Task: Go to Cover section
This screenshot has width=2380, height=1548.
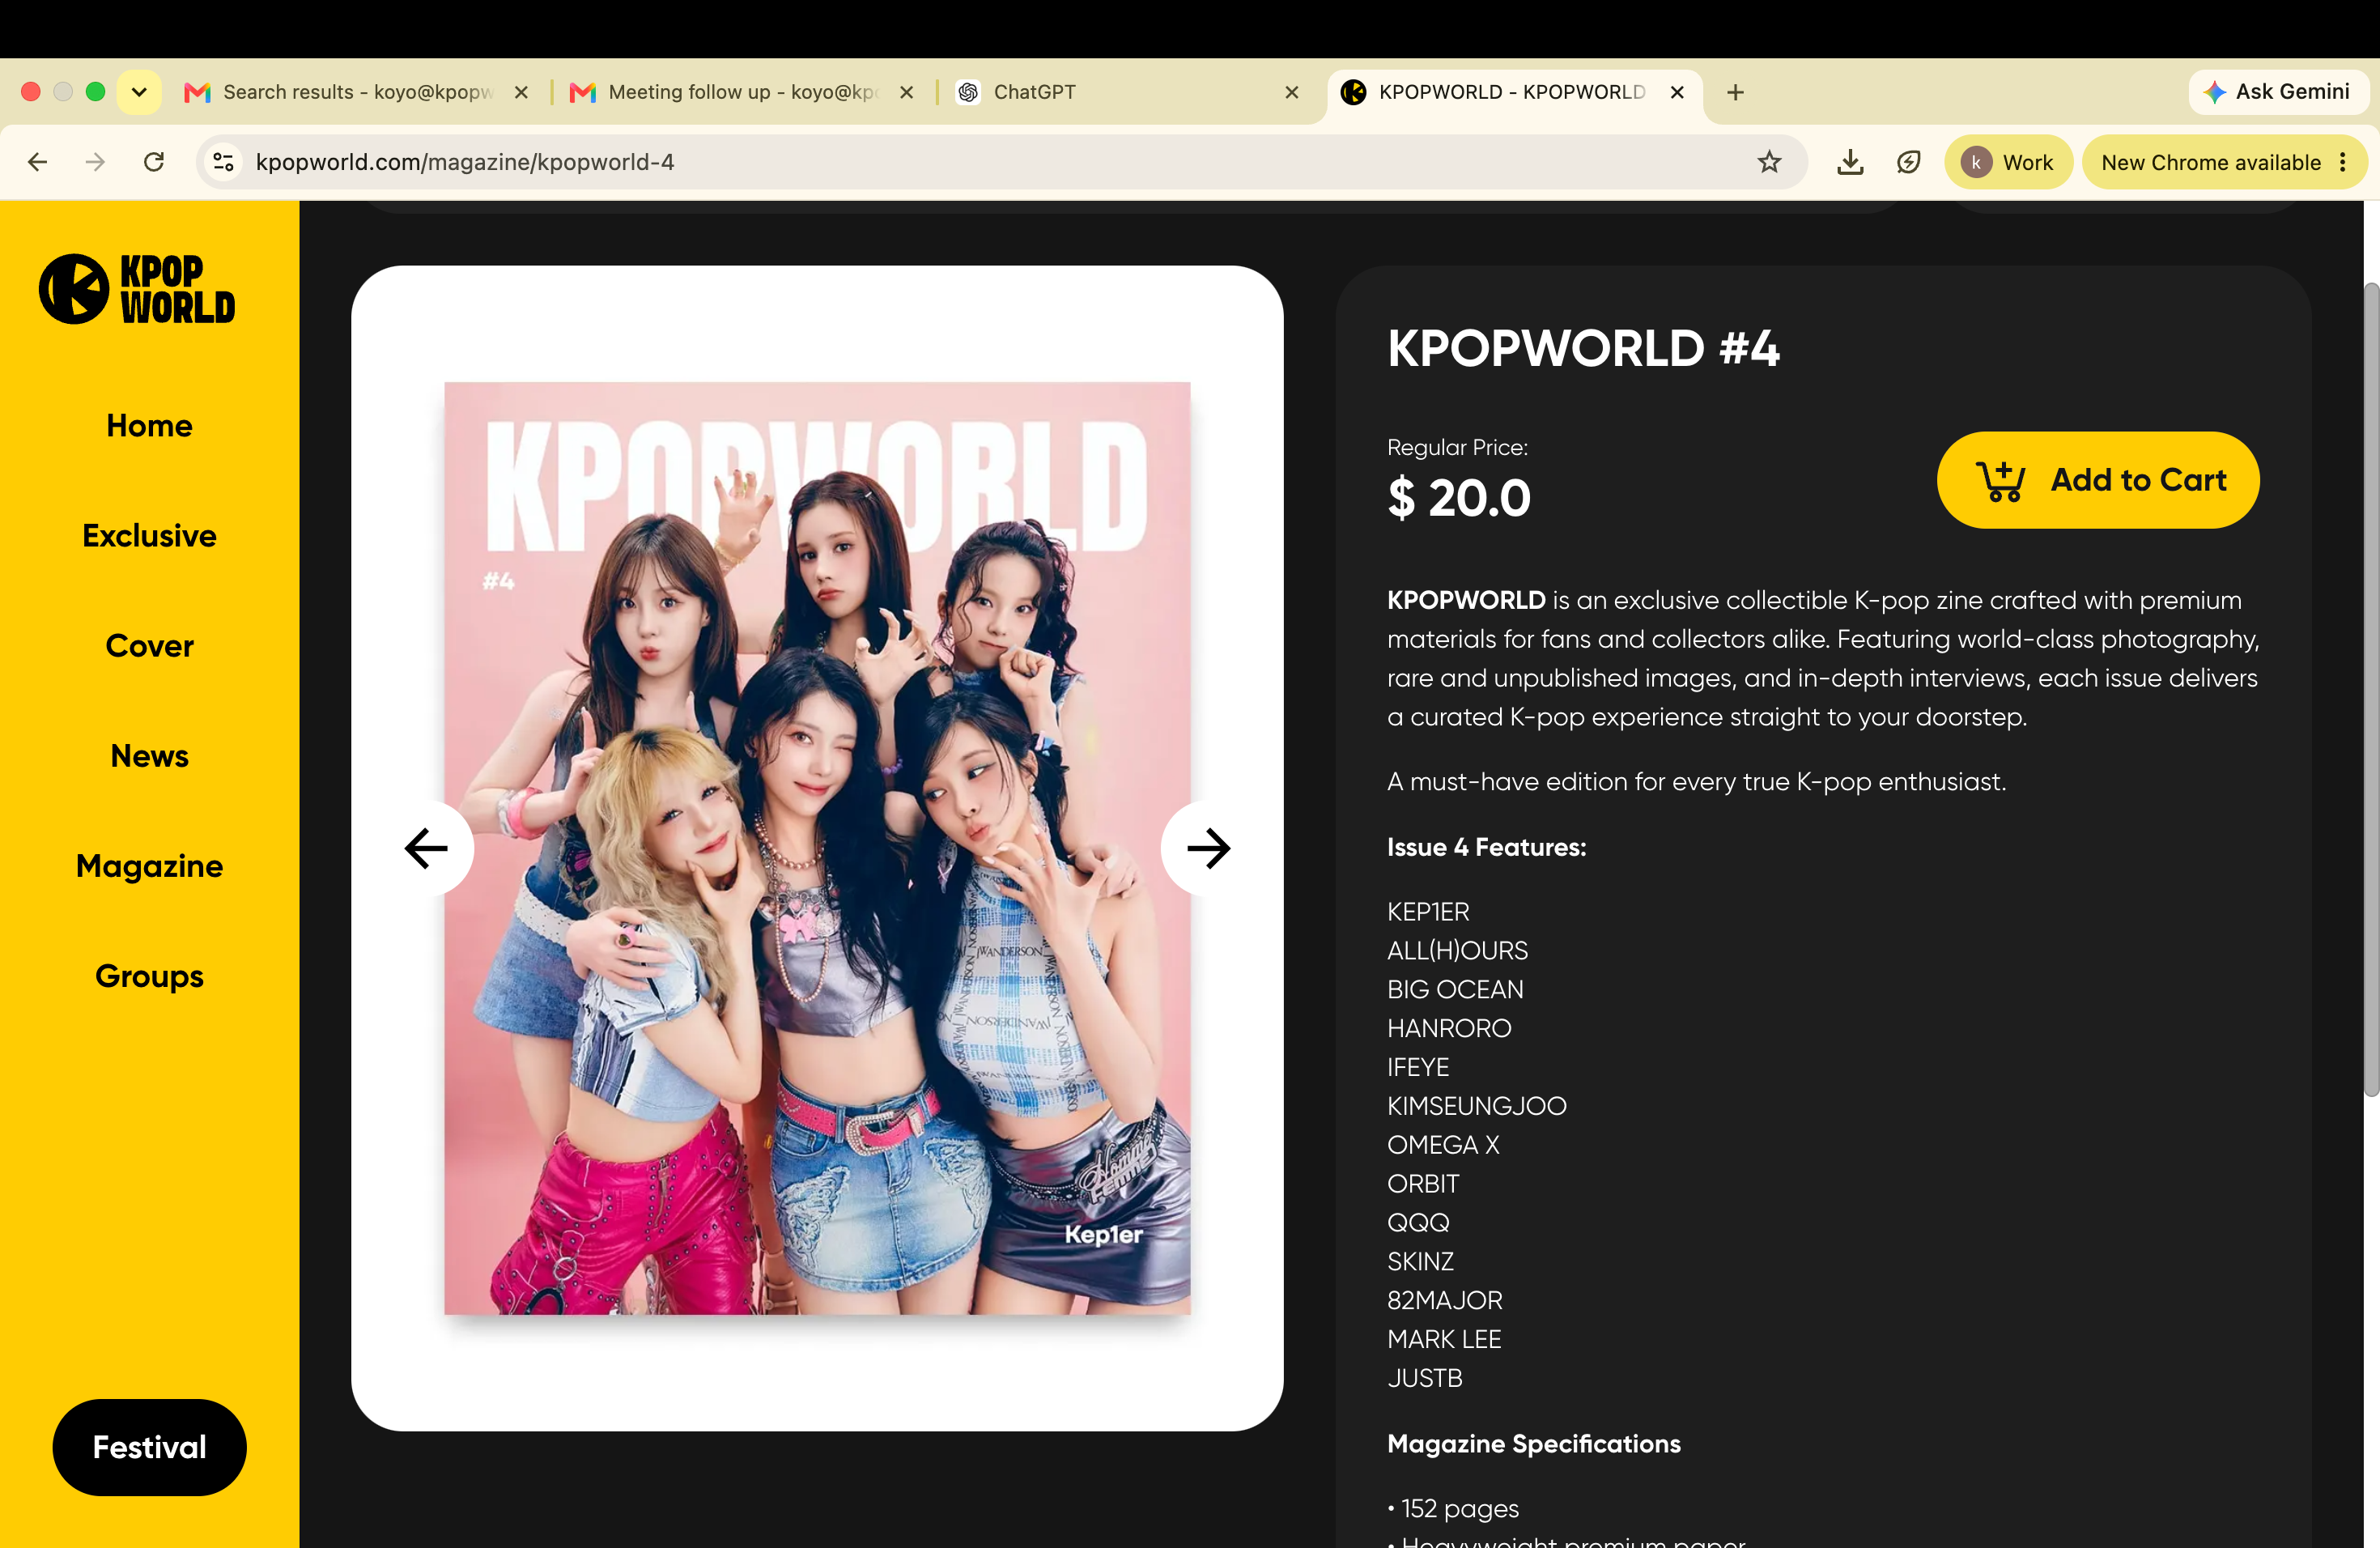Action: [149, 646]
